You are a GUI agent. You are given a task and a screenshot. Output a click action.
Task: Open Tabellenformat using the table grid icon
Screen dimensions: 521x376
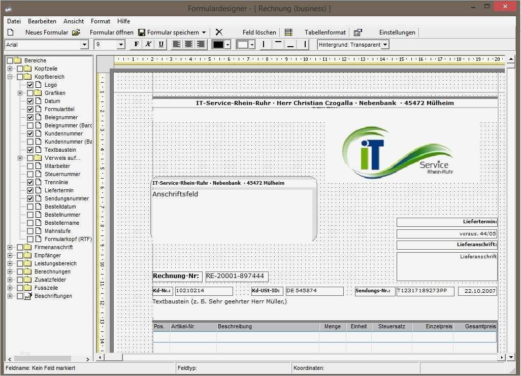point(288,32)
